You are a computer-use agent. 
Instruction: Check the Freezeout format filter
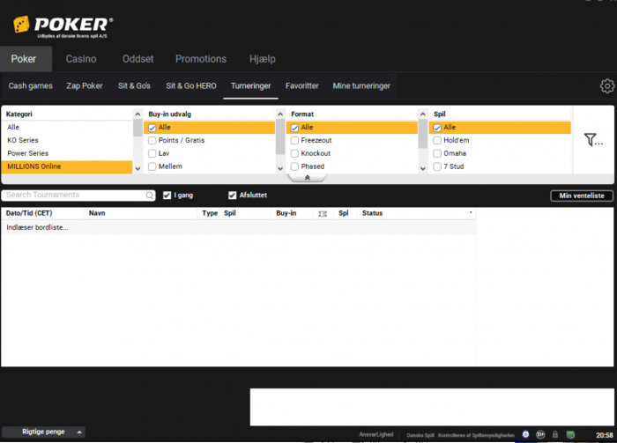pyautogui.click(x=294, y=140)
